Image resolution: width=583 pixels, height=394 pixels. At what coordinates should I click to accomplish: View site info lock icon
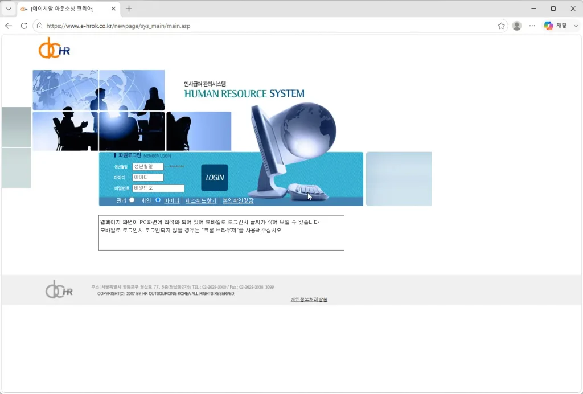pos(40,26)
